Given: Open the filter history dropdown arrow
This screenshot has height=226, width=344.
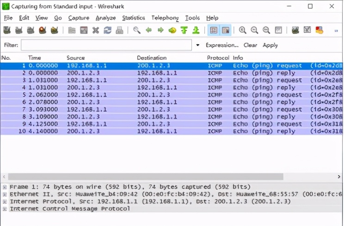Looking at the screenshot, I should (x=198, y=45).
